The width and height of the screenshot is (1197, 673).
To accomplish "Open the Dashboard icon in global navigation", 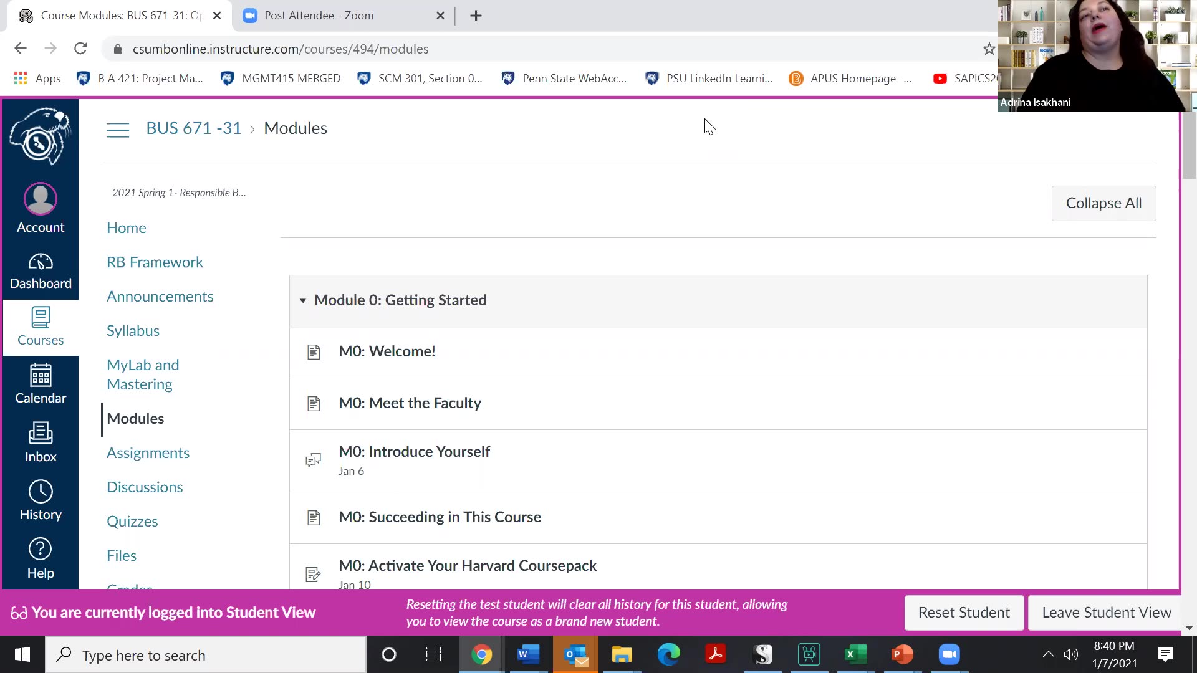I will pyautogui.click(x=41, y=271).
